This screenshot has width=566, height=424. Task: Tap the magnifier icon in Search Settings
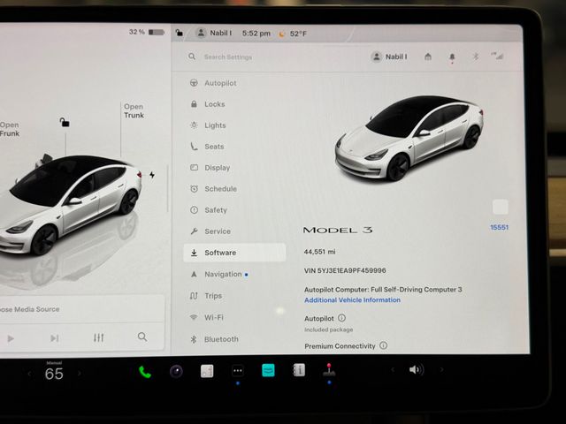pyautogui.click(x=192, y=57)
